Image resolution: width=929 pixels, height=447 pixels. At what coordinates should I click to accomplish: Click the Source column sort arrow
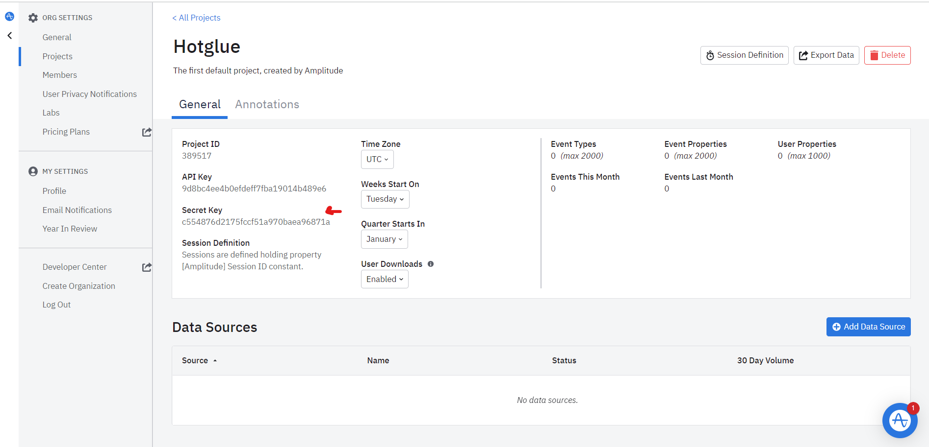(215, 361)
